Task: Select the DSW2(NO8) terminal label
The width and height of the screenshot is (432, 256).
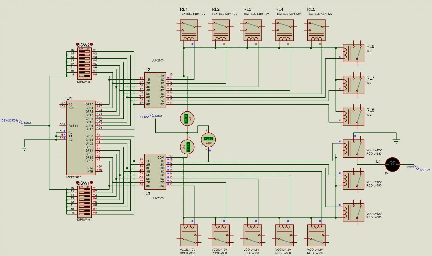Action: coord(10,120)
